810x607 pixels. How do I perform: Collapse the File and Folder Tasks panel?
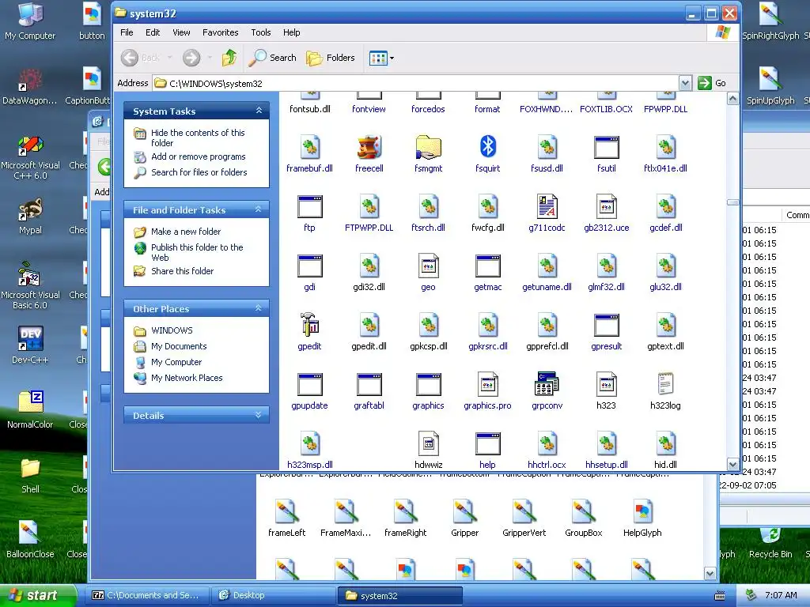[259, 209]
